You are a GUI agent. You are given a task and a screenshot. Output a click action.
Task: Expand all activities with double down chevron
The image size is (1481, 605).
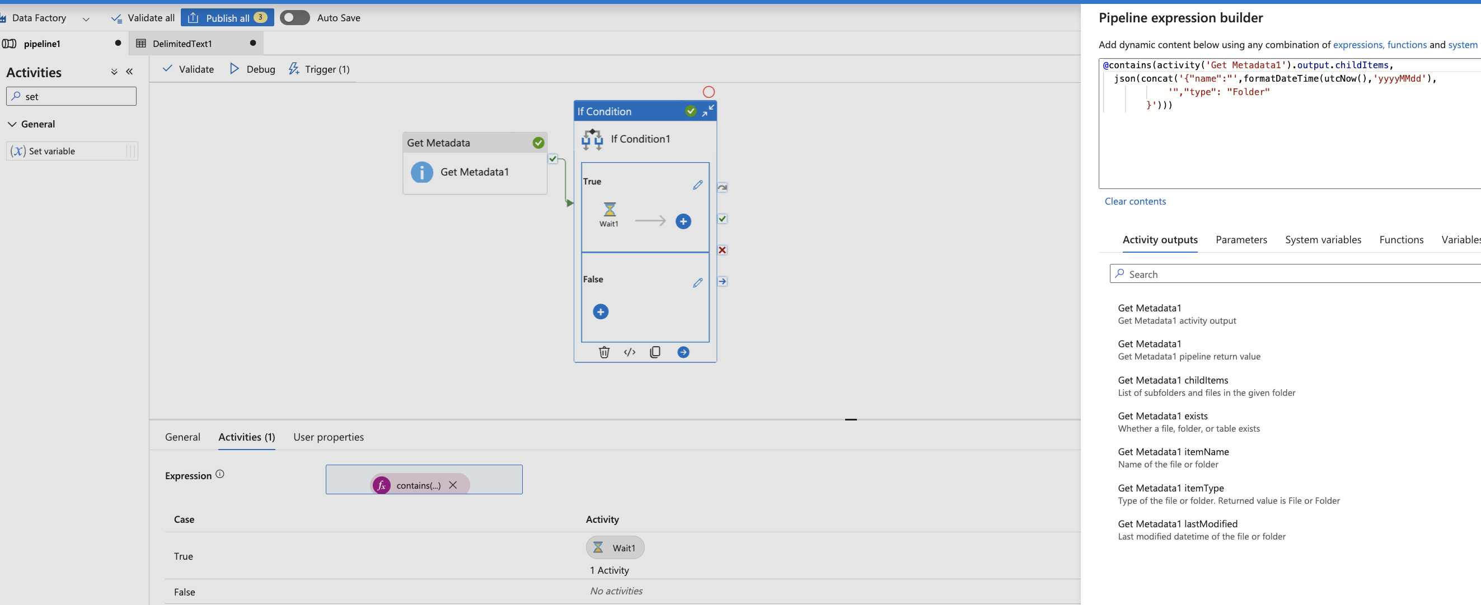114,72
